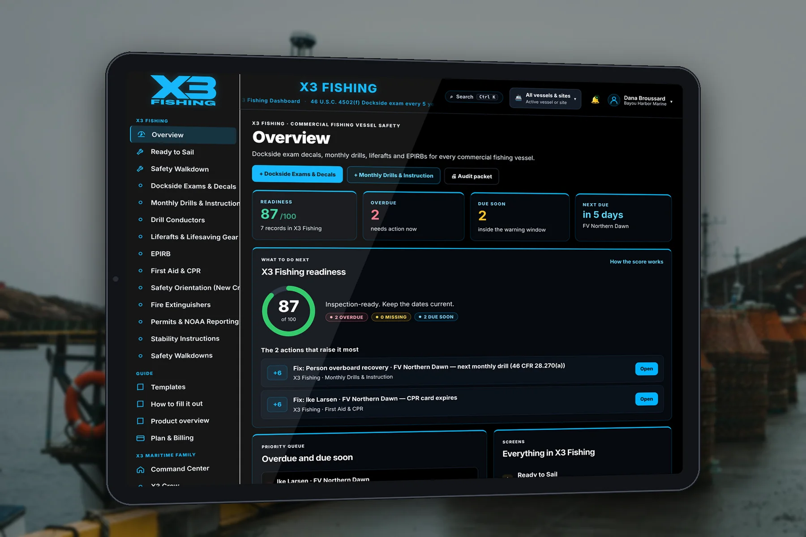The height and width of the screenshot is (537, 806).
Task: Click the Audit packet button
Action: coord(472,176)
